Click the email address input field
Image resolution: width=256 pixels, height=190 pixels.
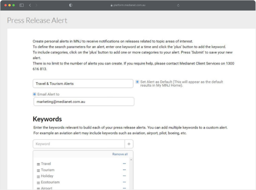click(x=84, y=102)
